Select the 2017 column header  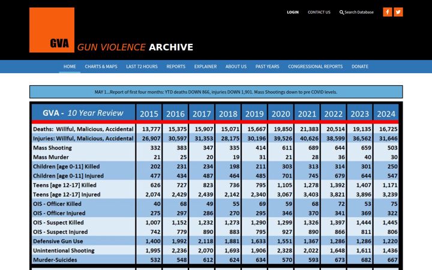click(202, 114)
